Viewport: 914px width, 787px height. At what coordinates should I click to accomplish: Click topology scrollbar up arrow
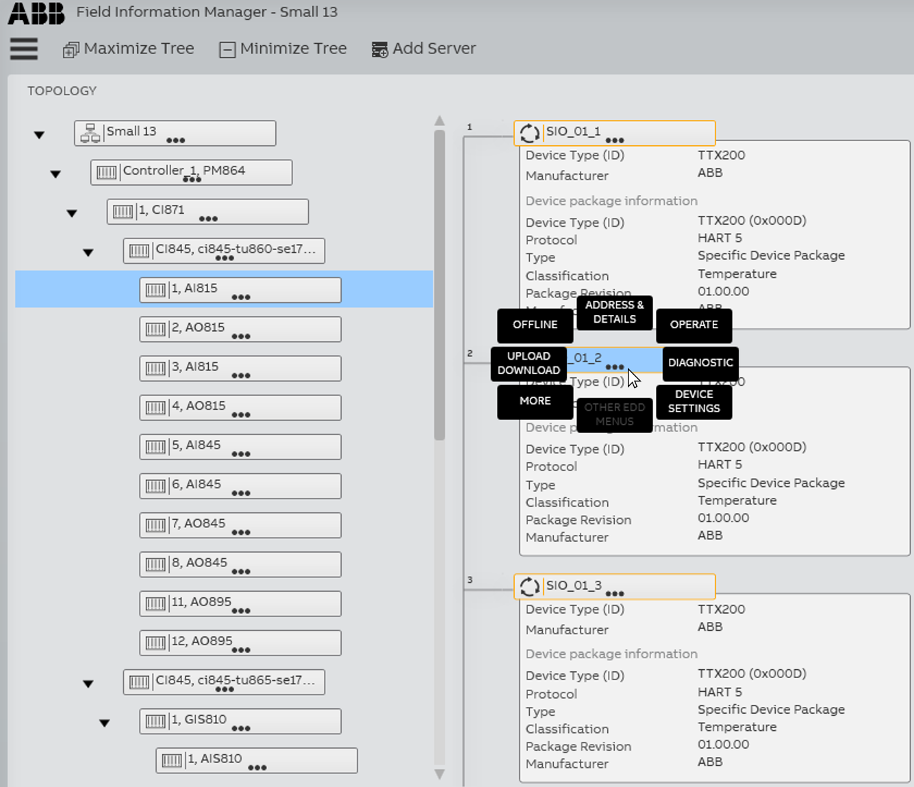(440, 121)
